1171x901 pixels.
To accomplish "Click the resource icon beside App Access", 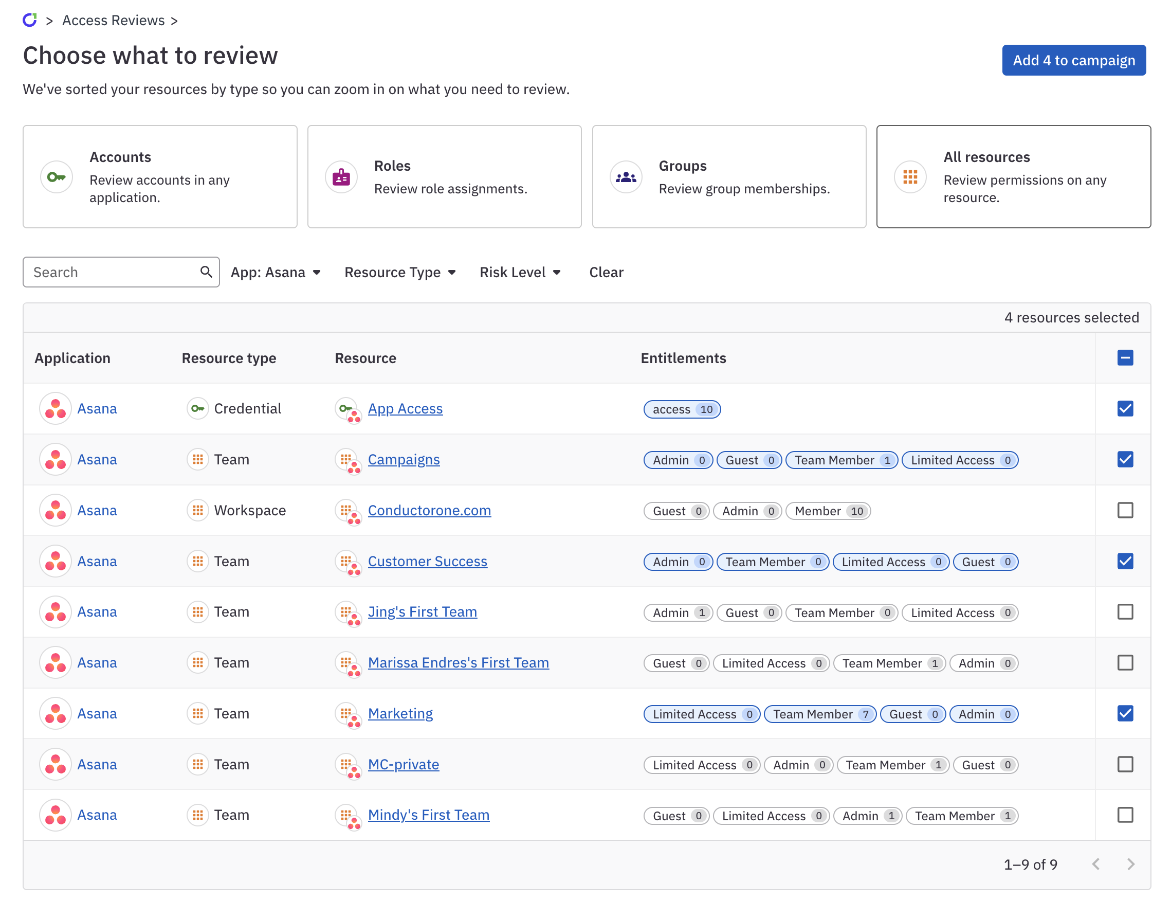I will click(x=348, y=410).
